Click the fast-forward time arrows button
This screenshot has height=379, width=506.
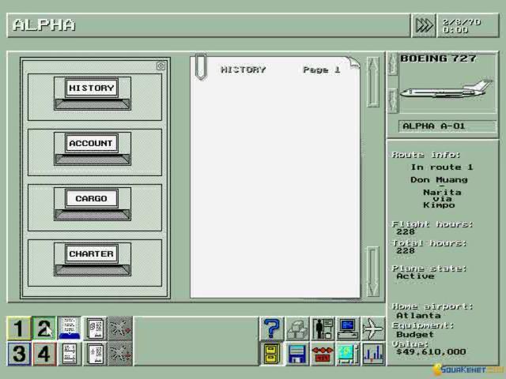424,25
